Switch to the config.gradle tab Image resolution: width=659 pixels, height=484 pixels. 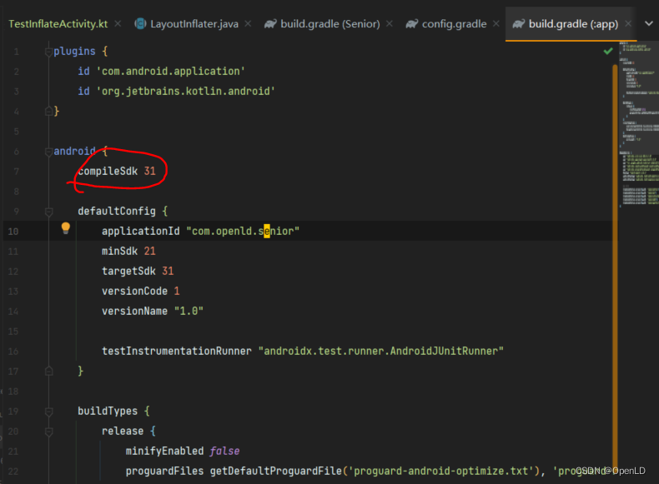click(x=454, y=23)
